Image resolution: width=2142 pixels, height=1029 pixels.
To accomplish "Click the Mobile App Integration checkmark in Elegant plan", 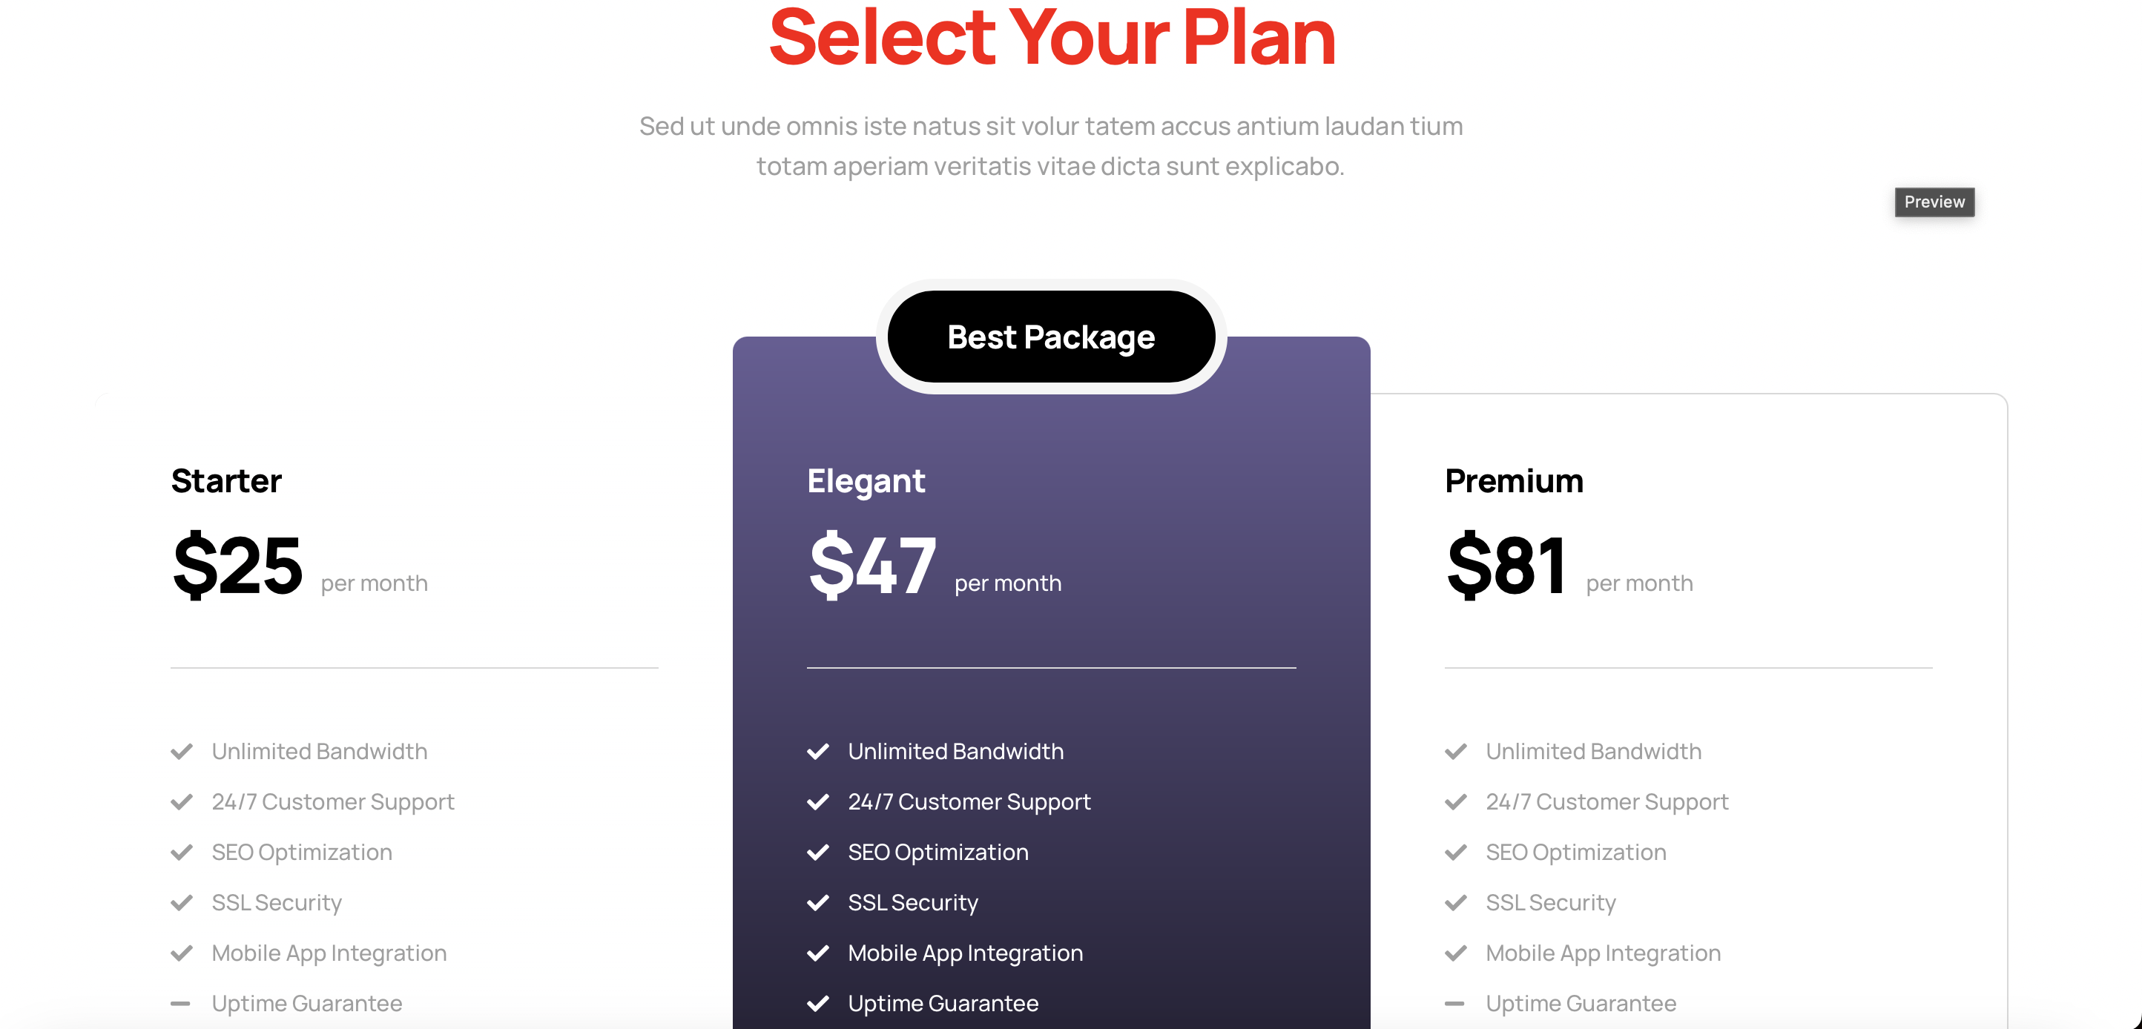I will click(x=817, y=953).
